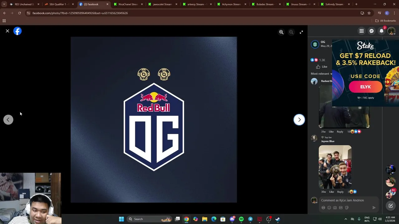Click the ELYK button on Stake ad
Screen dimensions: 399x224
365,87
